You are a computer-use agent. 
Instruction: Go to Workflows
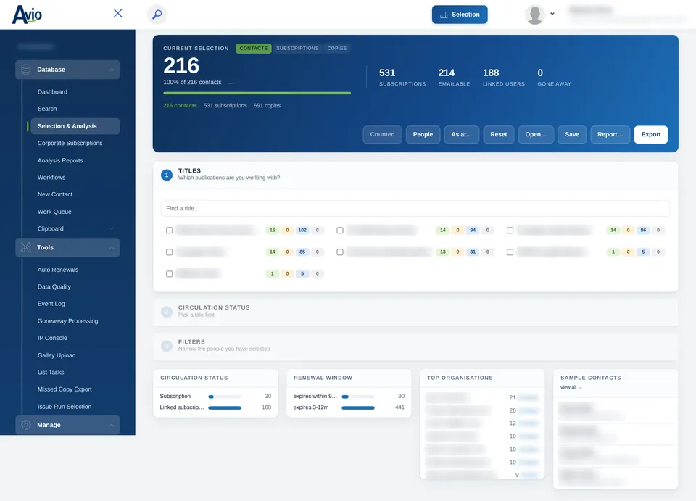(51, 178)
